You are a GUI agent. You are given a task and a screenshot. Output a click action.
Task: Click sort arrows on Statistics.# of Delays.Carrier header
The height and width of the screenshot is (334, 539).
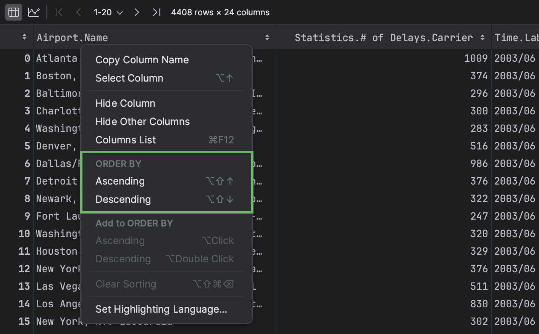[x=482, y=37]
